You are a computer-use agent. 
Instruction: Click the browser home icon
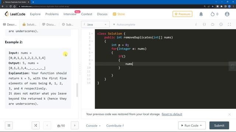click(14, 7)
